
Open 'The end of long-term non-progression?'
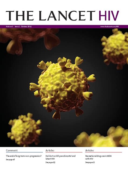pos(24,156)
